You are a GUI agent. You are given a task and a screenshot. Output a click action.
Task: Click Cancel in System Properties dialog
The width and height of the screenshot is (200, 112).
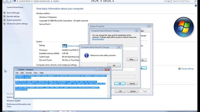coord(132,91)
